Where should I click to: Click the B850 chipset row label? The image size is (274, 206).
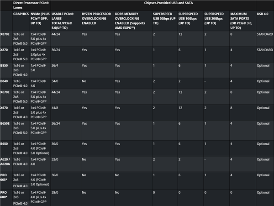(x=4, y=65)
